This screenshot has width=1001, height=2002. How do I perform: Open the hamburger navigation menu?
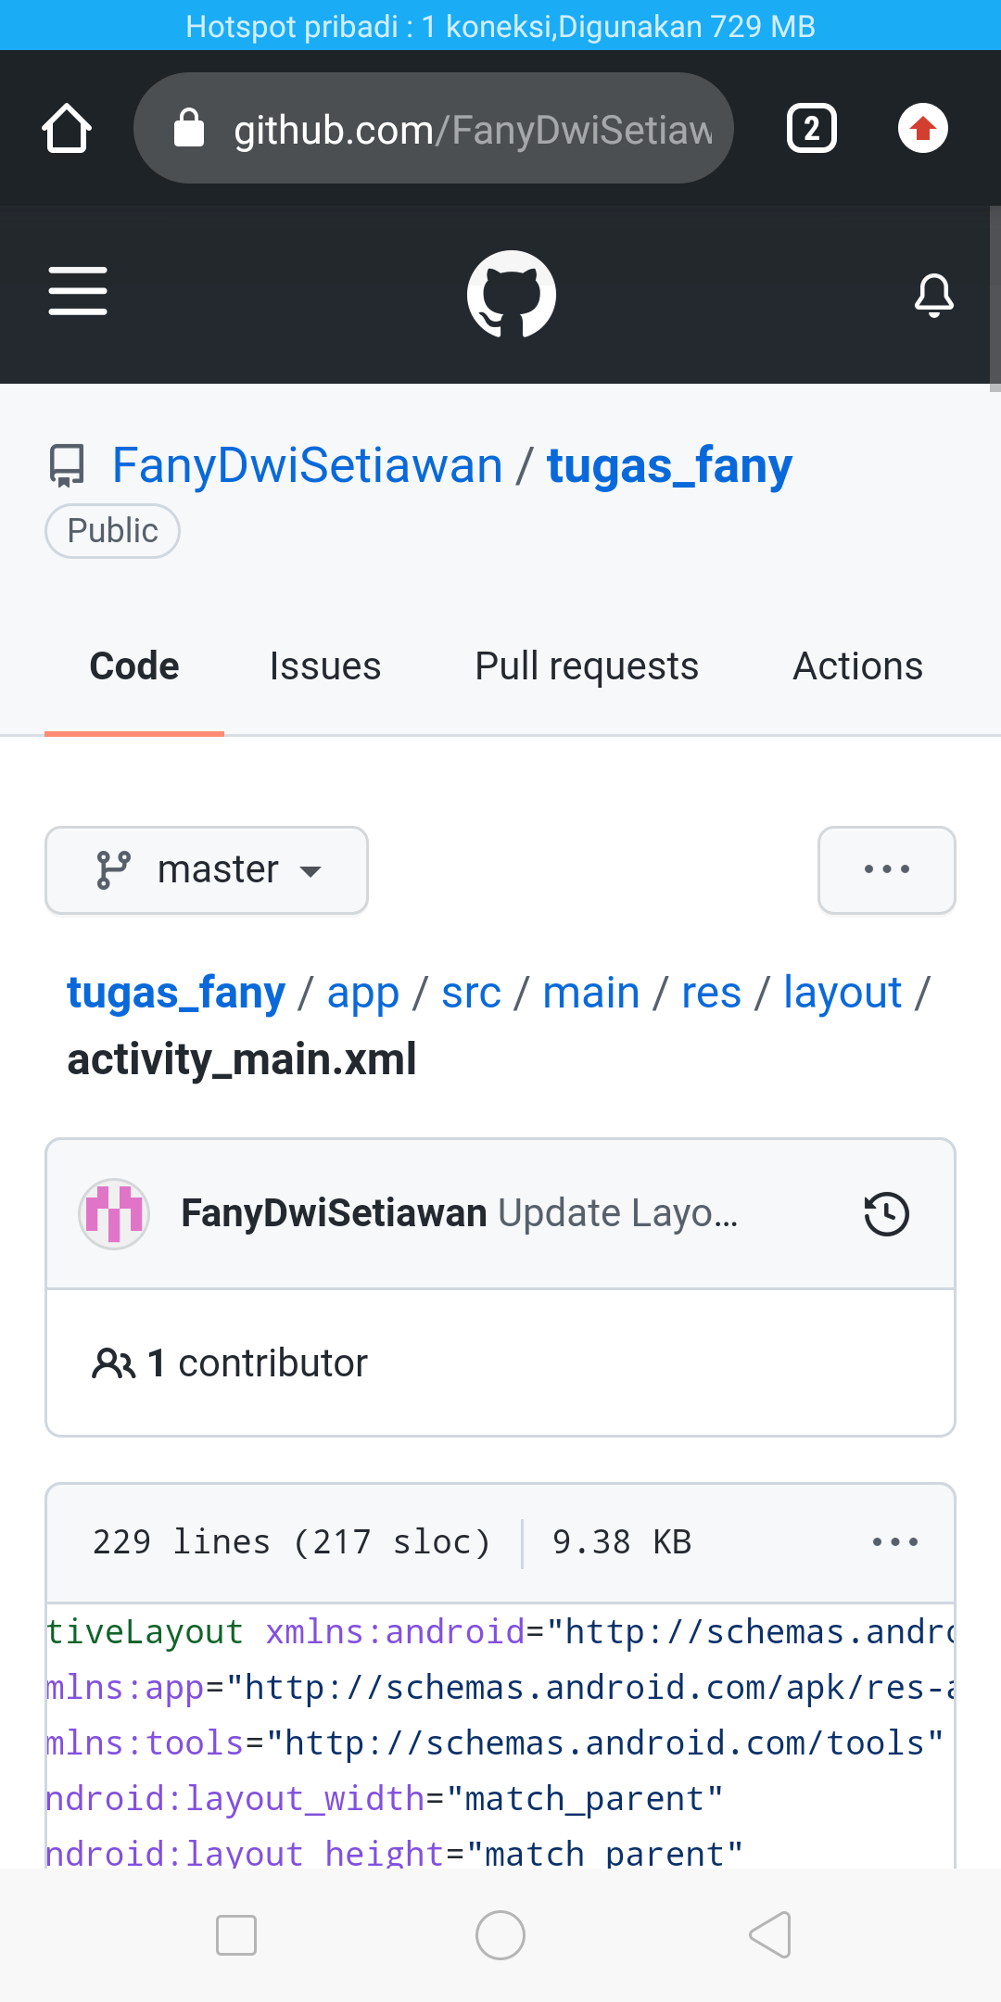78,291
